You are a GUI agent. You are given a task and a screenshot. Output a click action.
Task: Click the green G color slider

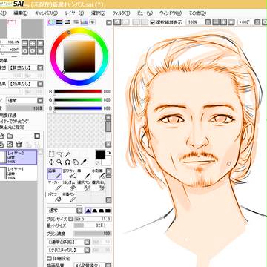(78, 100)
